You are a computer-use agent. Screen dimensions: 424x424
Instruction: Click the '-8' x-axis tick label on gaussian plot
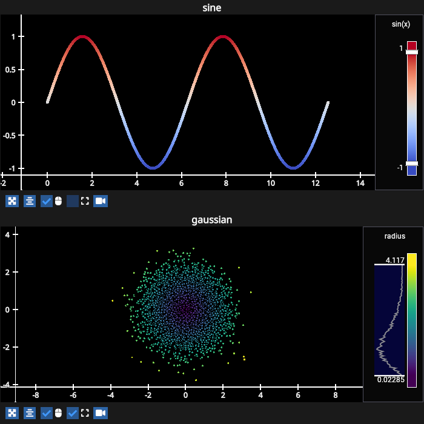pos(35,396)
